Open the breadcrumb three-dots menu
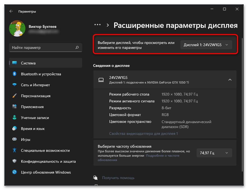248x190 pixels. pos(98,25)
